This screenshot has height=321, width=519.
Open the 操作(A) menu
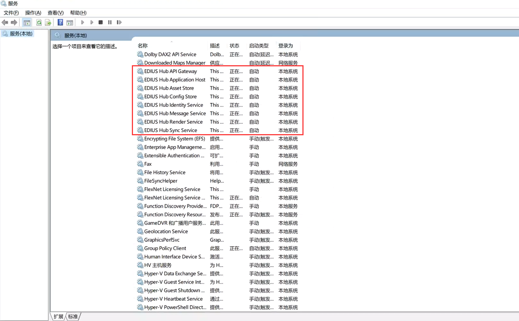pyautogui.click(x=33, y=13)
